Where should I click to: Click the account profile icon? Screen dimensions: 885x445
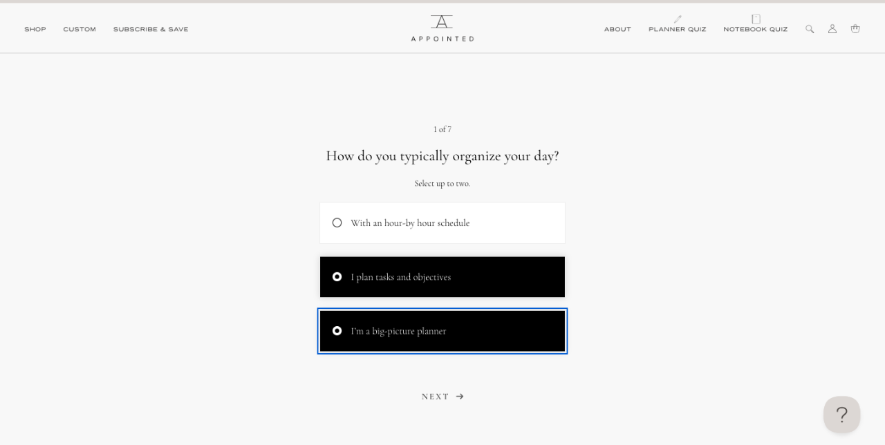pos(832,29)
